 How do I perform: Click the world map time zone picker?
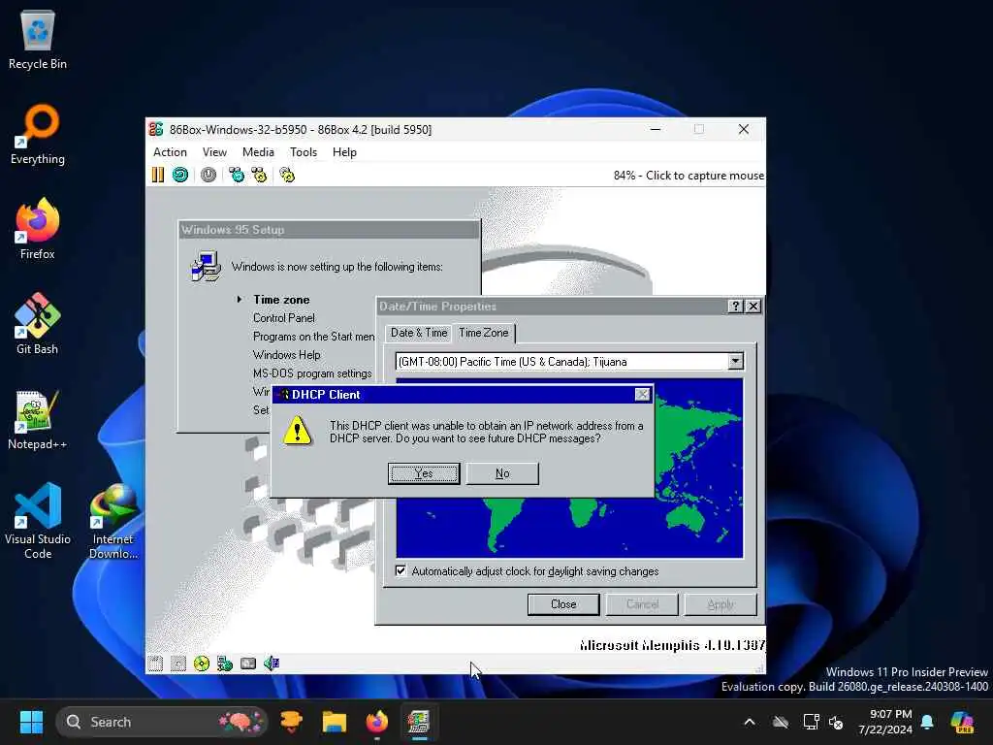[569, 469]
